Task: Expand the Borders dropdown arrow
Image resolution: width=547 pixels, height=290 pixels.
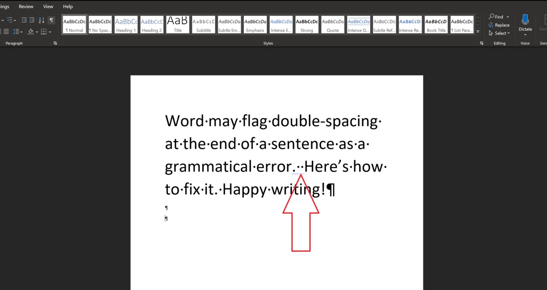Action: click(50, 31)
